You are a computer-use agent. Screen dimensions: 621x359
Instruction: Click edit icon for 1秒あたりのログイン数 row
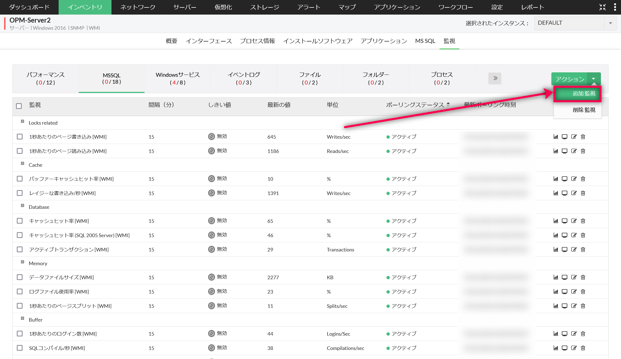coord(574,334)
